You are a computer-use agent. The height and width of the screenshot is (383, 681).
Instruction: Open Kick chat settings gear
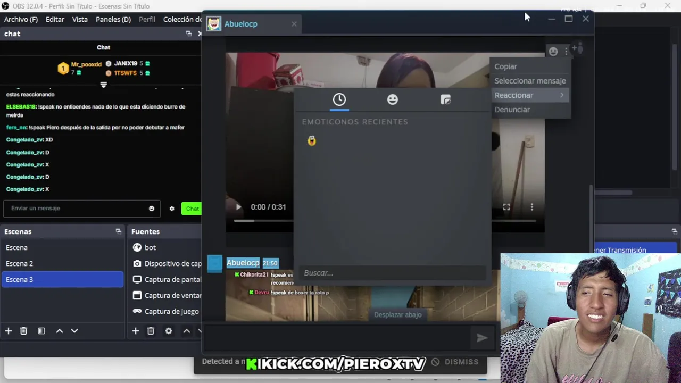(x=172, y=209)
